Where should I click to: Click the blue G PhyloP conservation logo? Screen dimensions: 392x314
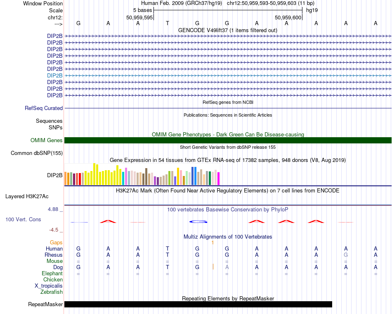[x=198, y=222]
